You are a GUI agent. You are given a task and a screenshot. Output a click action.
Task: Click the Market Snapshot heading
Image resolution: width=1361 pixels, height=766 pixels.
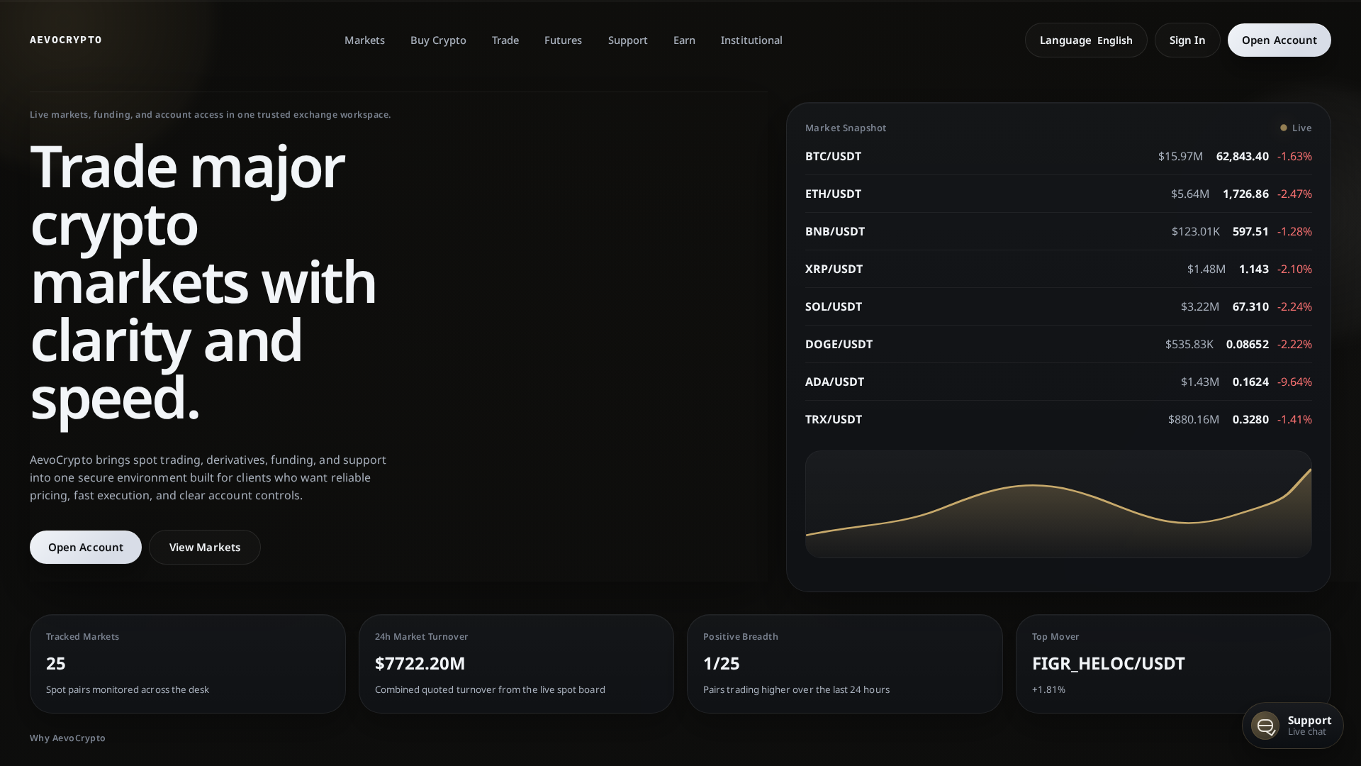(x=846, y=128)
